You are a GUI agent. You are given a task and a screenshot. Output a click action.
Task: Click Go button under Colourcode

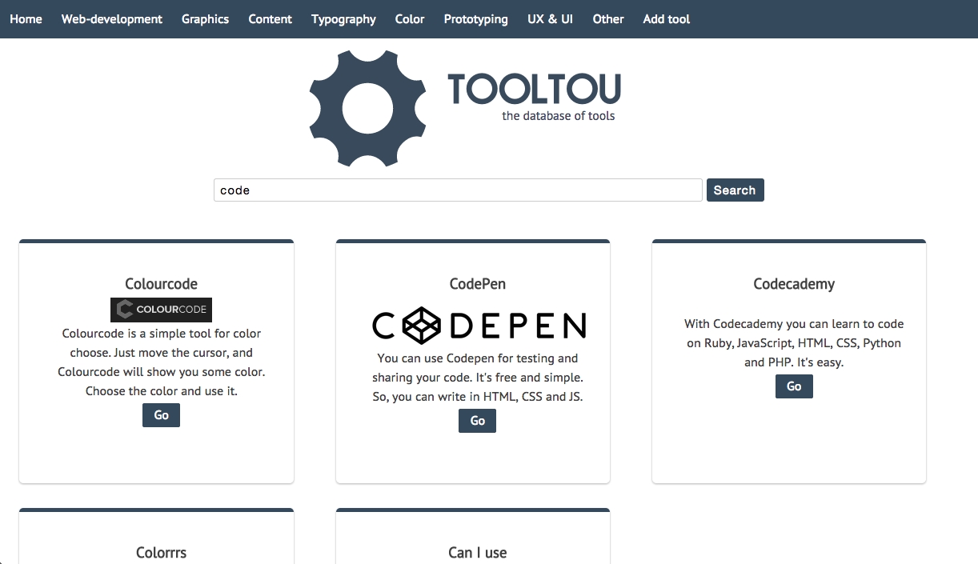[161, 415]
